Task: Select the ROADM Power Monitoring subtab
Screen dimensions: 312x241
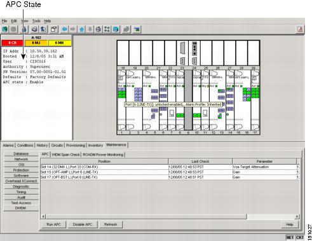Action: tap(103, 155)
